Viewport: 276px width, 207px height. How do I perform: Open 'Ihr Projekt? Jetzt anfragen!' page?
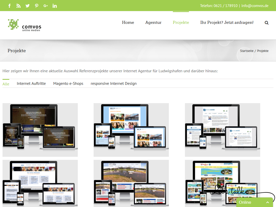tap(227, 22)
